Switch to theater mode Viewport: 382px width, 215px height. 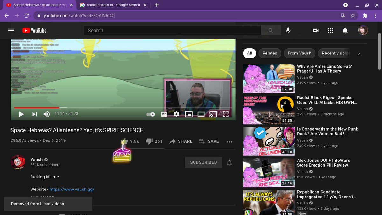point(201,114)
